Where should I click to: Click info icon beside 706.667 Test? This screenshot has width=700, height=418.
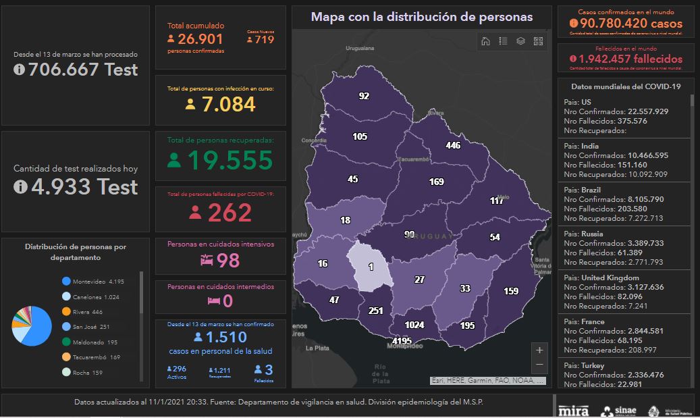click(x=20, y=70)
